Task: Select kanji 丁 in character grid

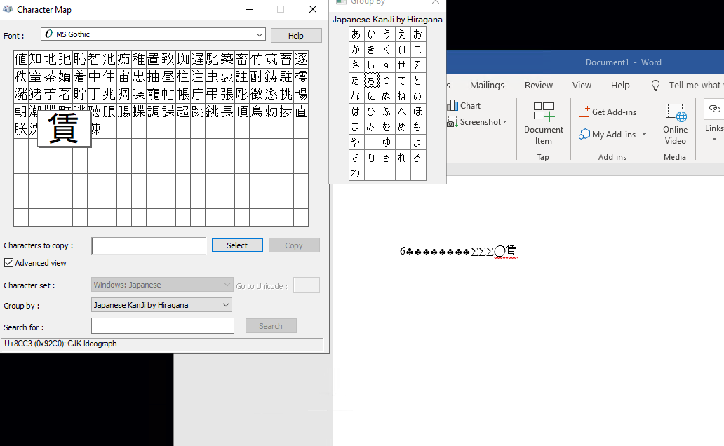Action: click(95, 94)
